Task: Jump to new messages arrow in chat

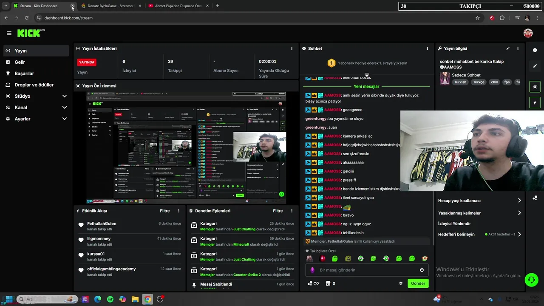Action: tap(367, 74)
